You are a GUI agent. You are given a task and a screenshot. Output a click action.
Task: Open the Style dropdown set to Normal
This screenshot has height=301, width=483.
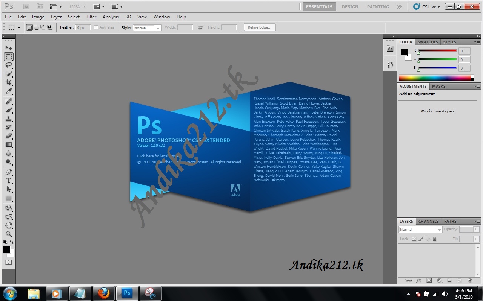(x=147, y=28)
